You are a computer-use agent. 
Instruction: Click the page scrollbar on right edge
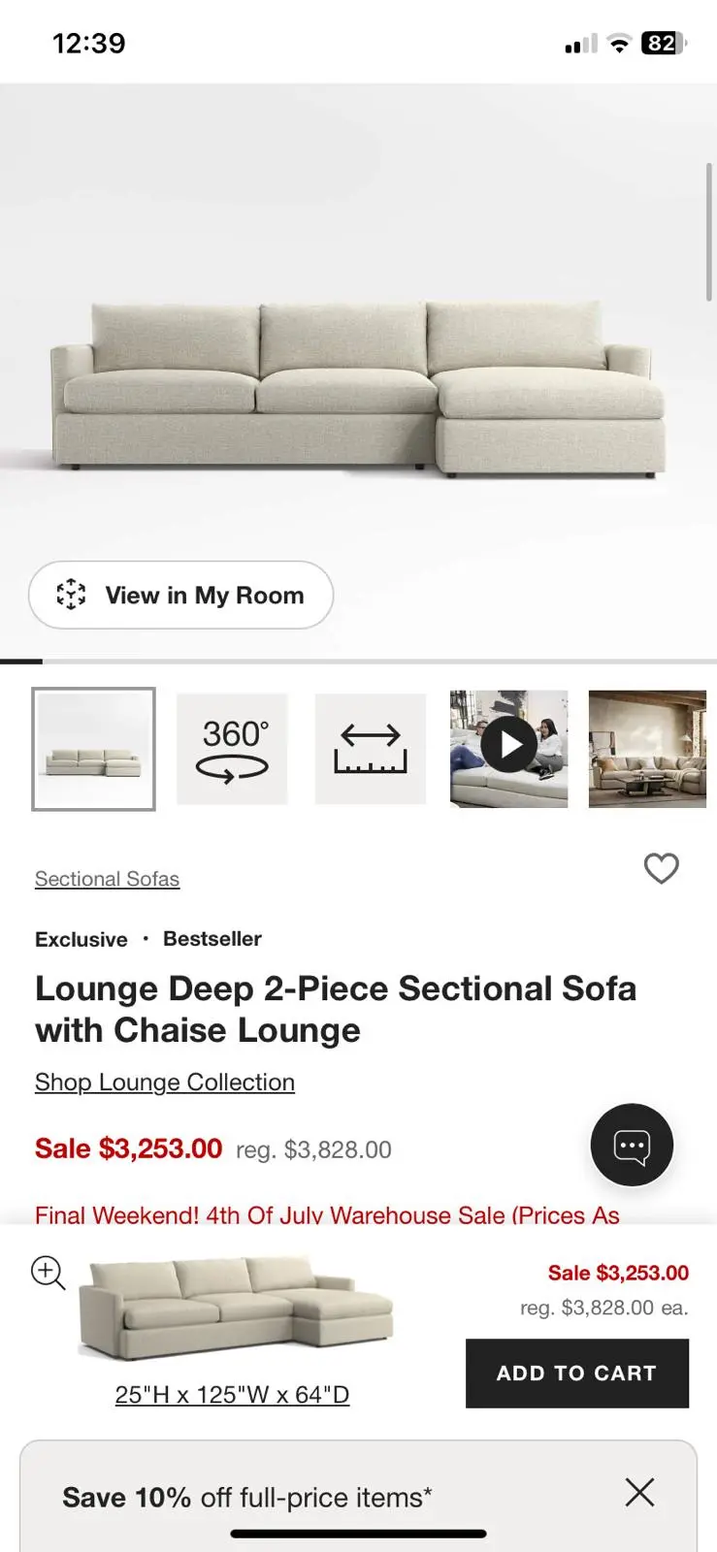(709, 233)
